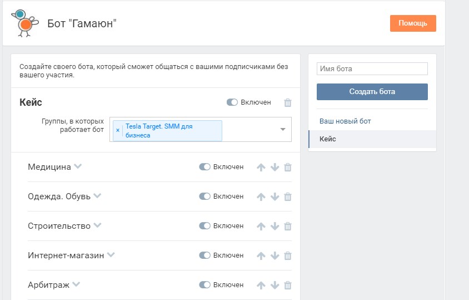The height and width of the screenshot is (300, 469).
Task: Delete the Кейс bot with trash icon
Action: (x=287, y=102)
